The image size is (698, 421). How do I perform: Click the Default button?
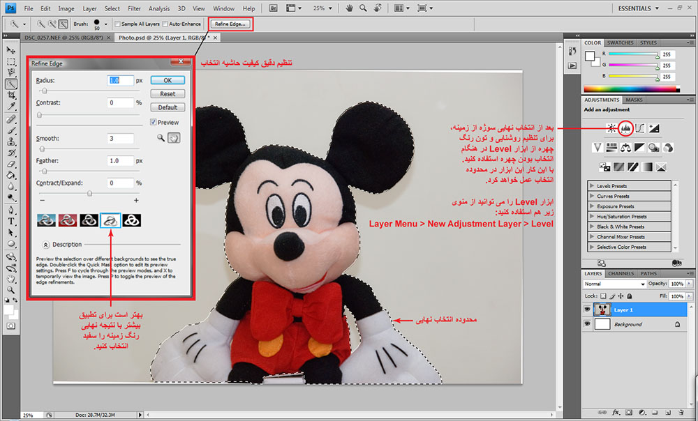coord(168,107)
